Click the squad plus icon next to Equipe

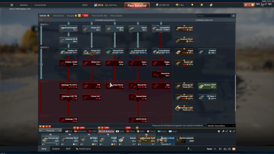215,149
